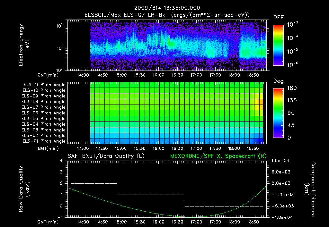
Task: Click the Electron Energy (eV) axis label
Action: [x=24, y=45]
